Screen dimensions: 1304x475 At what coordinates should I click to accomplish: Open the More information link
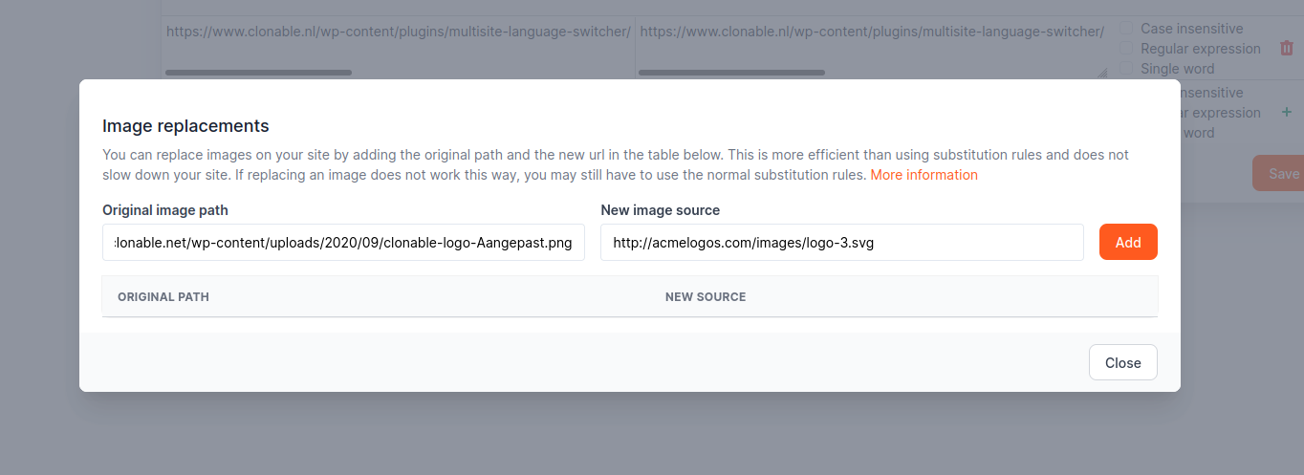[x=924, y=175]
